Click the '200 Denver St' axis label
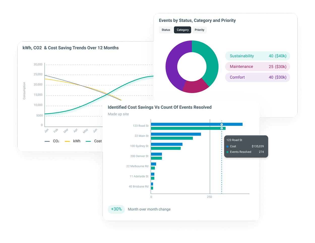 coord(139,156)
